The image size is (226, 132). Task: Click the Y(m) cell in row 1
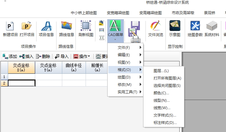pos(49,77)
